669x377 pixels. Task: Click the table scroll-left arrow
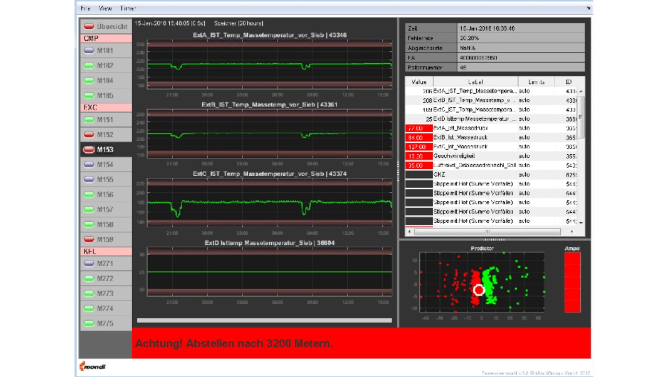coord(409,232)
